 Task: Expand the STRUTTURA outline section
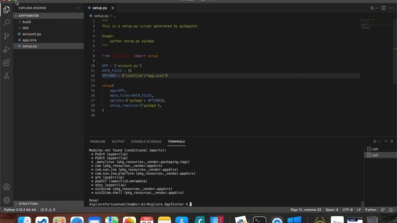(x=48, y=204)
